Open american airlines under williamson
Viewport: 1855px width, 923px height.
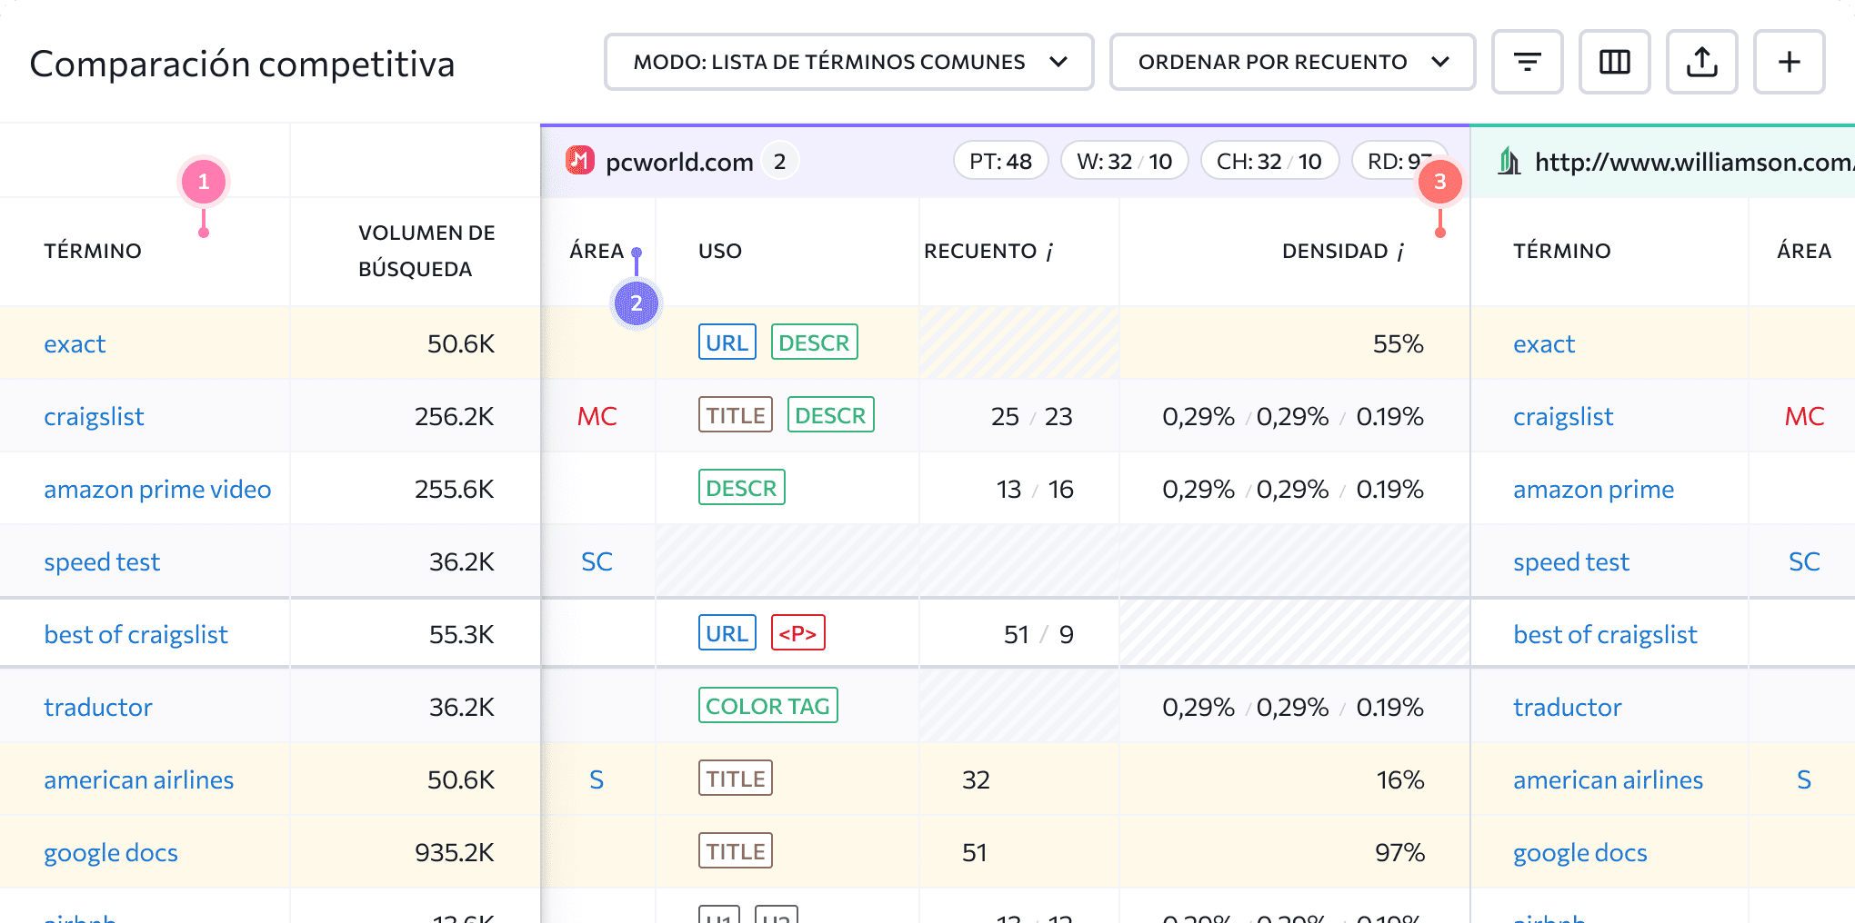coord(1608,779)
